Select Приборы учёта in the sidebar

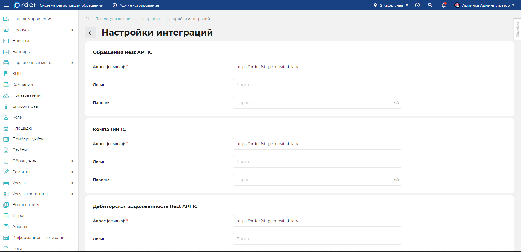point(27,139)
